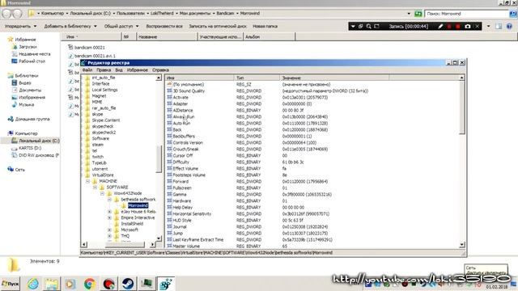The width and height of the screenshot is (518, 291).
Task: Open Упорядочить dropdown in Explorer
Action: click(20, 26)
